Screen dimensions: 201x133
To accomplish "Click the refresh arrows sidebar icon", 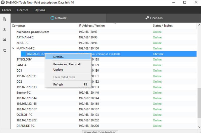I will [5, 50].
